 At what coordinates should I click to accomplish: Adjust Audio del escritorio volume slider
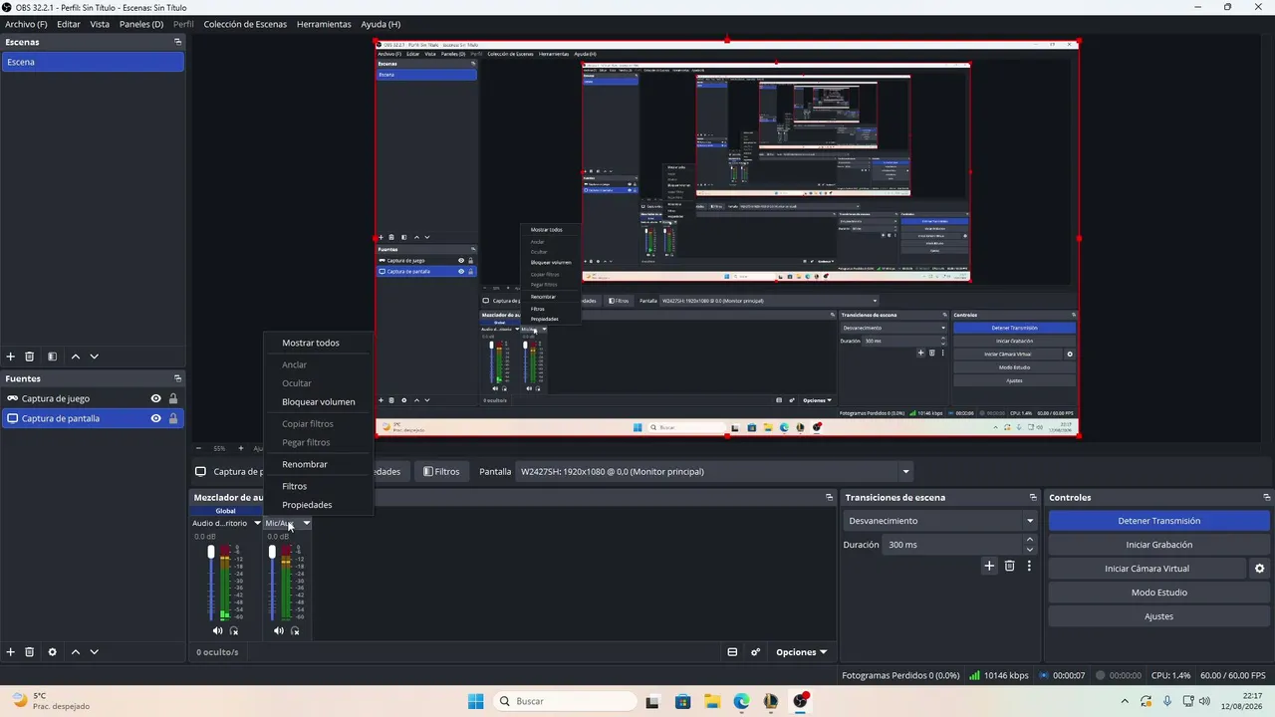(211, 583)
